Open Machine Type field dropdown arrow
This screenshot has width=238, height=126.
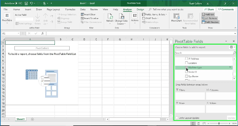pos(230,67)
